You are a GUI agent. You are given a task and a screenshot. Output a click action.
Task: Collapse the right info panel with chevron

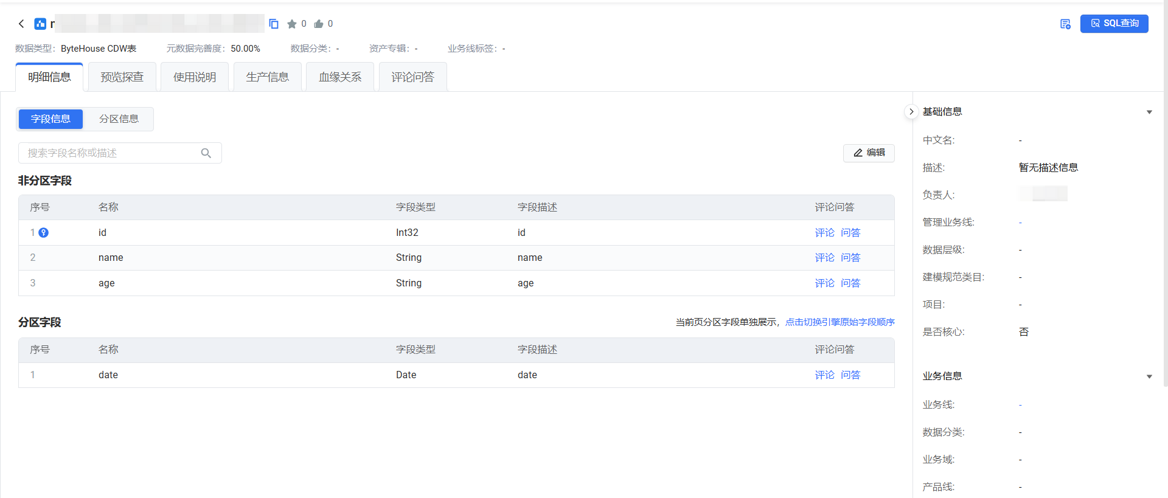(x=911, y=112)
